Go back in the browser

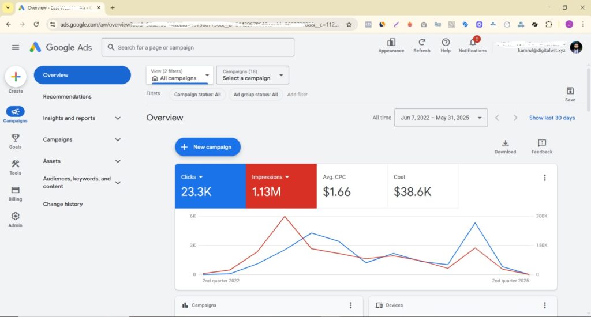coord(9,24)
